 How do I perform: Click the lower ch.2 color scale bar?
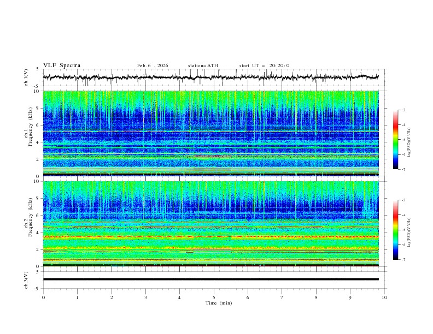pyautogui.click(x=395, y=230)
